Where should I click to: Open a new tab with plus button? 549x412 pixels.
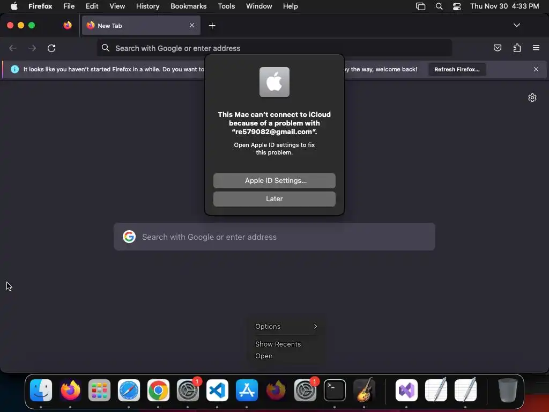pos(212,26)
